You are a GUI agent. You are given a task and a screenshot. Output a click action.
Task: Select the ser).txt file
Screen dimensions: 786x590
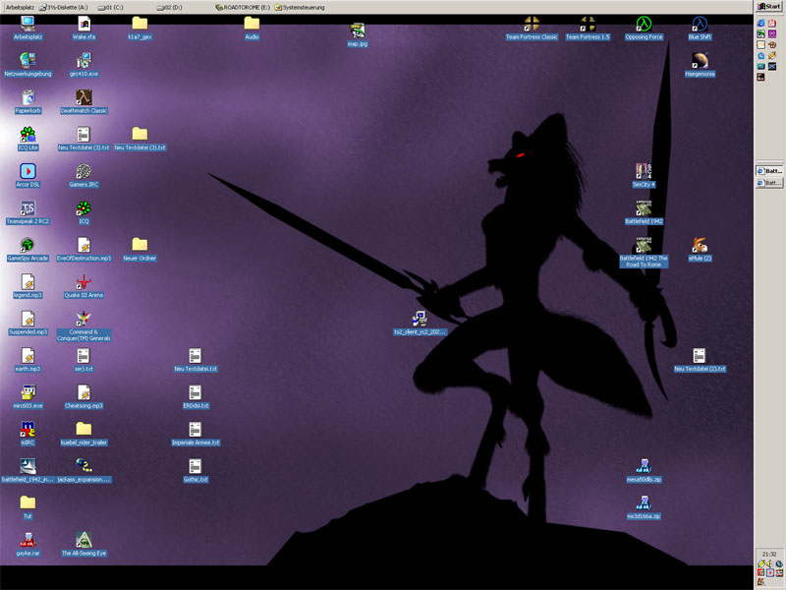[84, 360]
